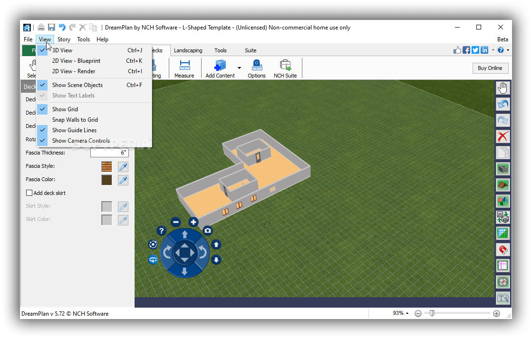This screenshot has height=339, width=532.
Task: Click the Fascia Thickness input field
Action: click(x=110, y=153)
